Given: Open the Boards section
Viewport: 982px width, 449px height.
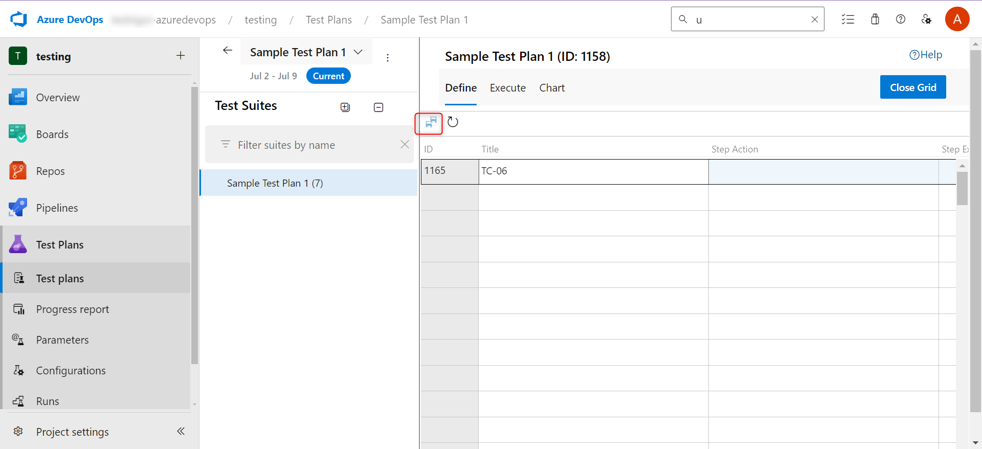Looking at the screenshot, I should [52, 134].
